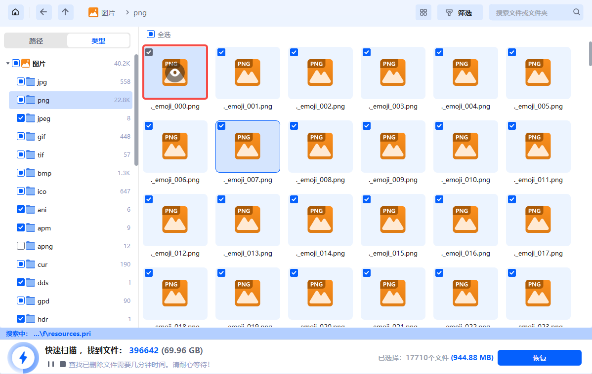Viewport: 592px width, 374px height.
Task: Click the _emoji_015.png file name
Action: [393, 253]
